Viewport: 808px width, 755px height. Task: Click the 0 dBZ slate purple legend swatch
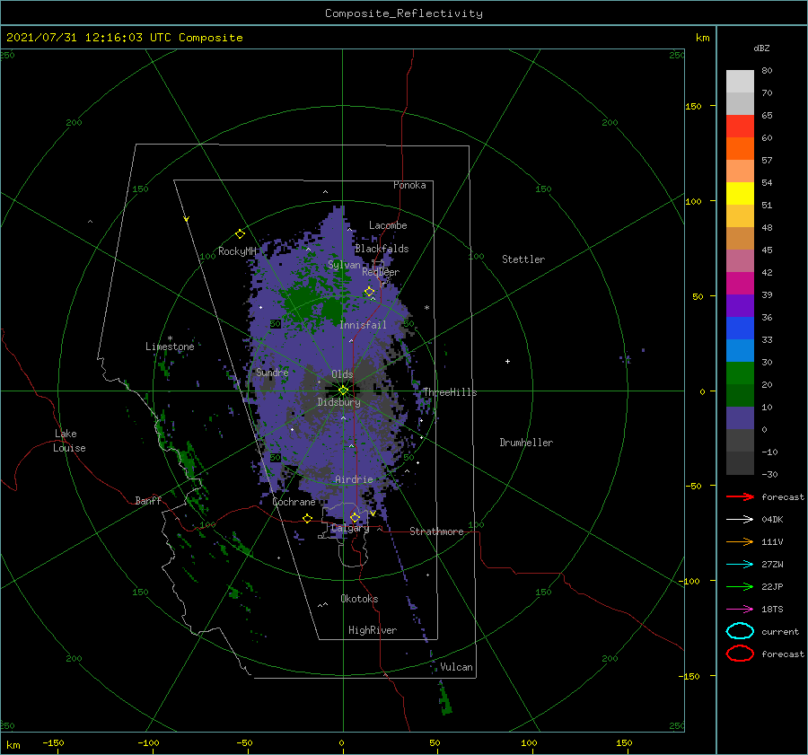coord(740,417)
